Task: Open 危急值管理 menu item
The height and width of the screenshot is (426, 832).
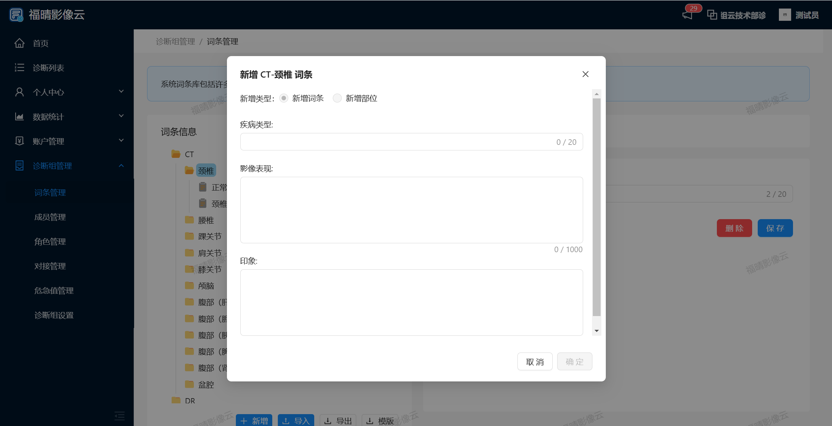Action: tap(54, 290)
